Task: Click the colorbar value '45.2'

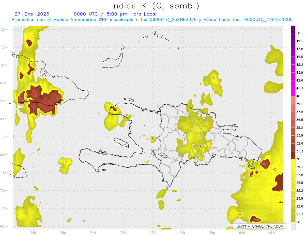Action: pyautogui.click(x=300, y=65)
